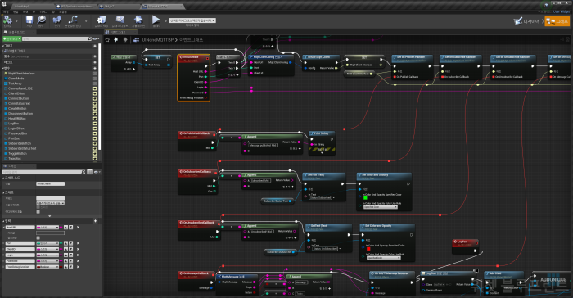Screen dimensions: 573x298
Task: Click the Unreal tutorial graduation cap icon
Action: 547,5
